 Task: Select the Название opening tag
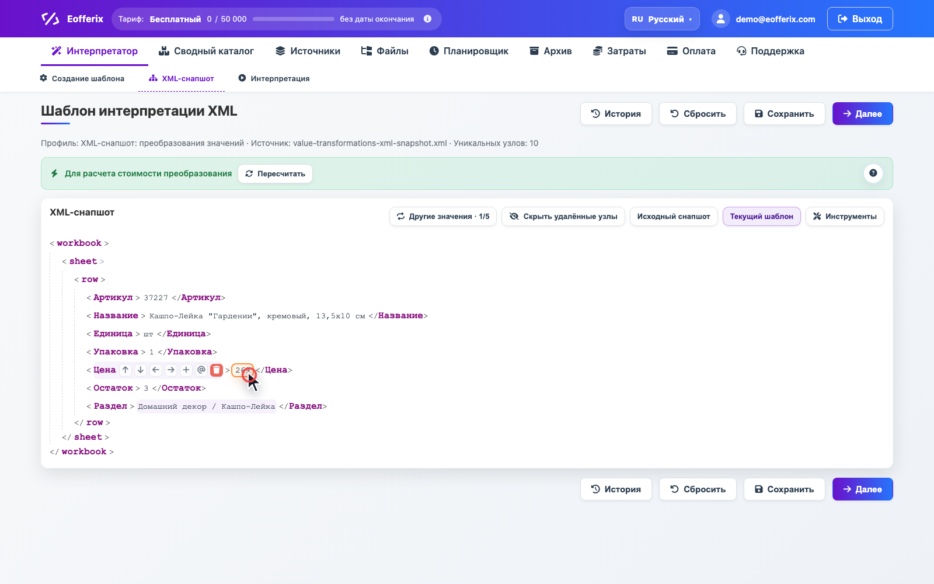coord(116,315)
